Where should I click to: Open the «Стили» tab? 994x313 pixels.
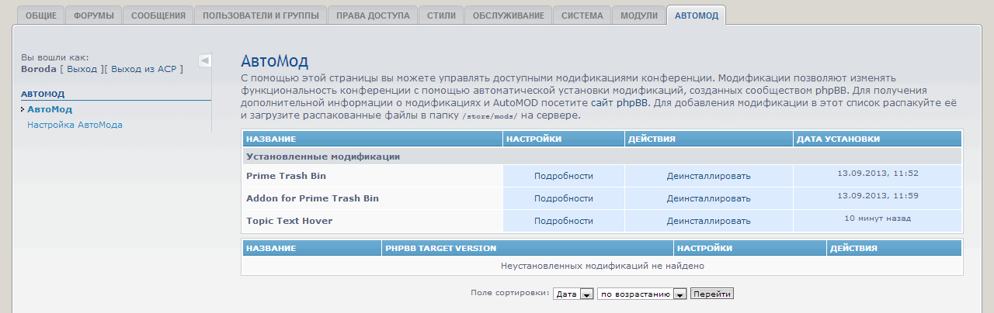[441, 15]
